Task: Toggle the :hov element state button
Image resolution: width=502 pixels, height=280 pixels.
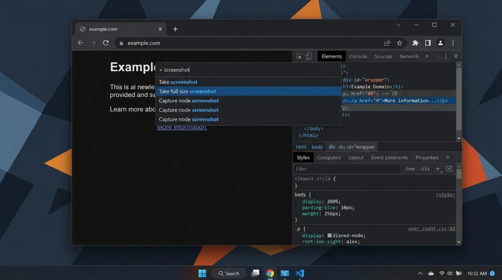Action: (409, 169)
